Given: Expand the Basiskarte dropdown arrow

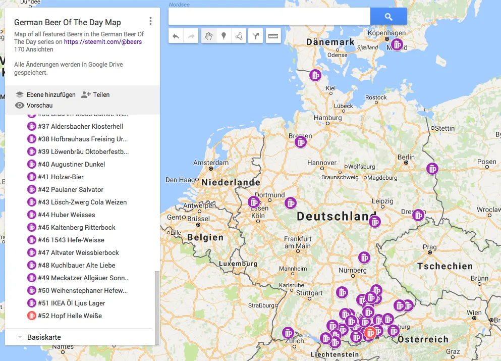Looking at the screenshot, I should pyautogui.click(x=20, y=337).
